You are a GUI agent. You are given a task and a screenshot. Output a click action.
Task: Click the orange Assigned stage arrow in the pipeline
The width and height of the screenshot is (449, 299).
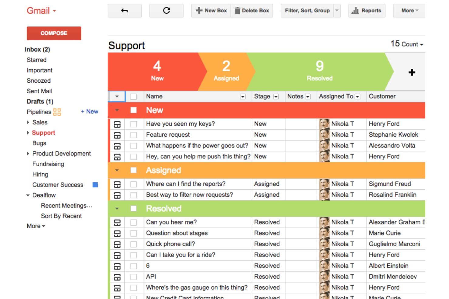click(x=226, y=72)
